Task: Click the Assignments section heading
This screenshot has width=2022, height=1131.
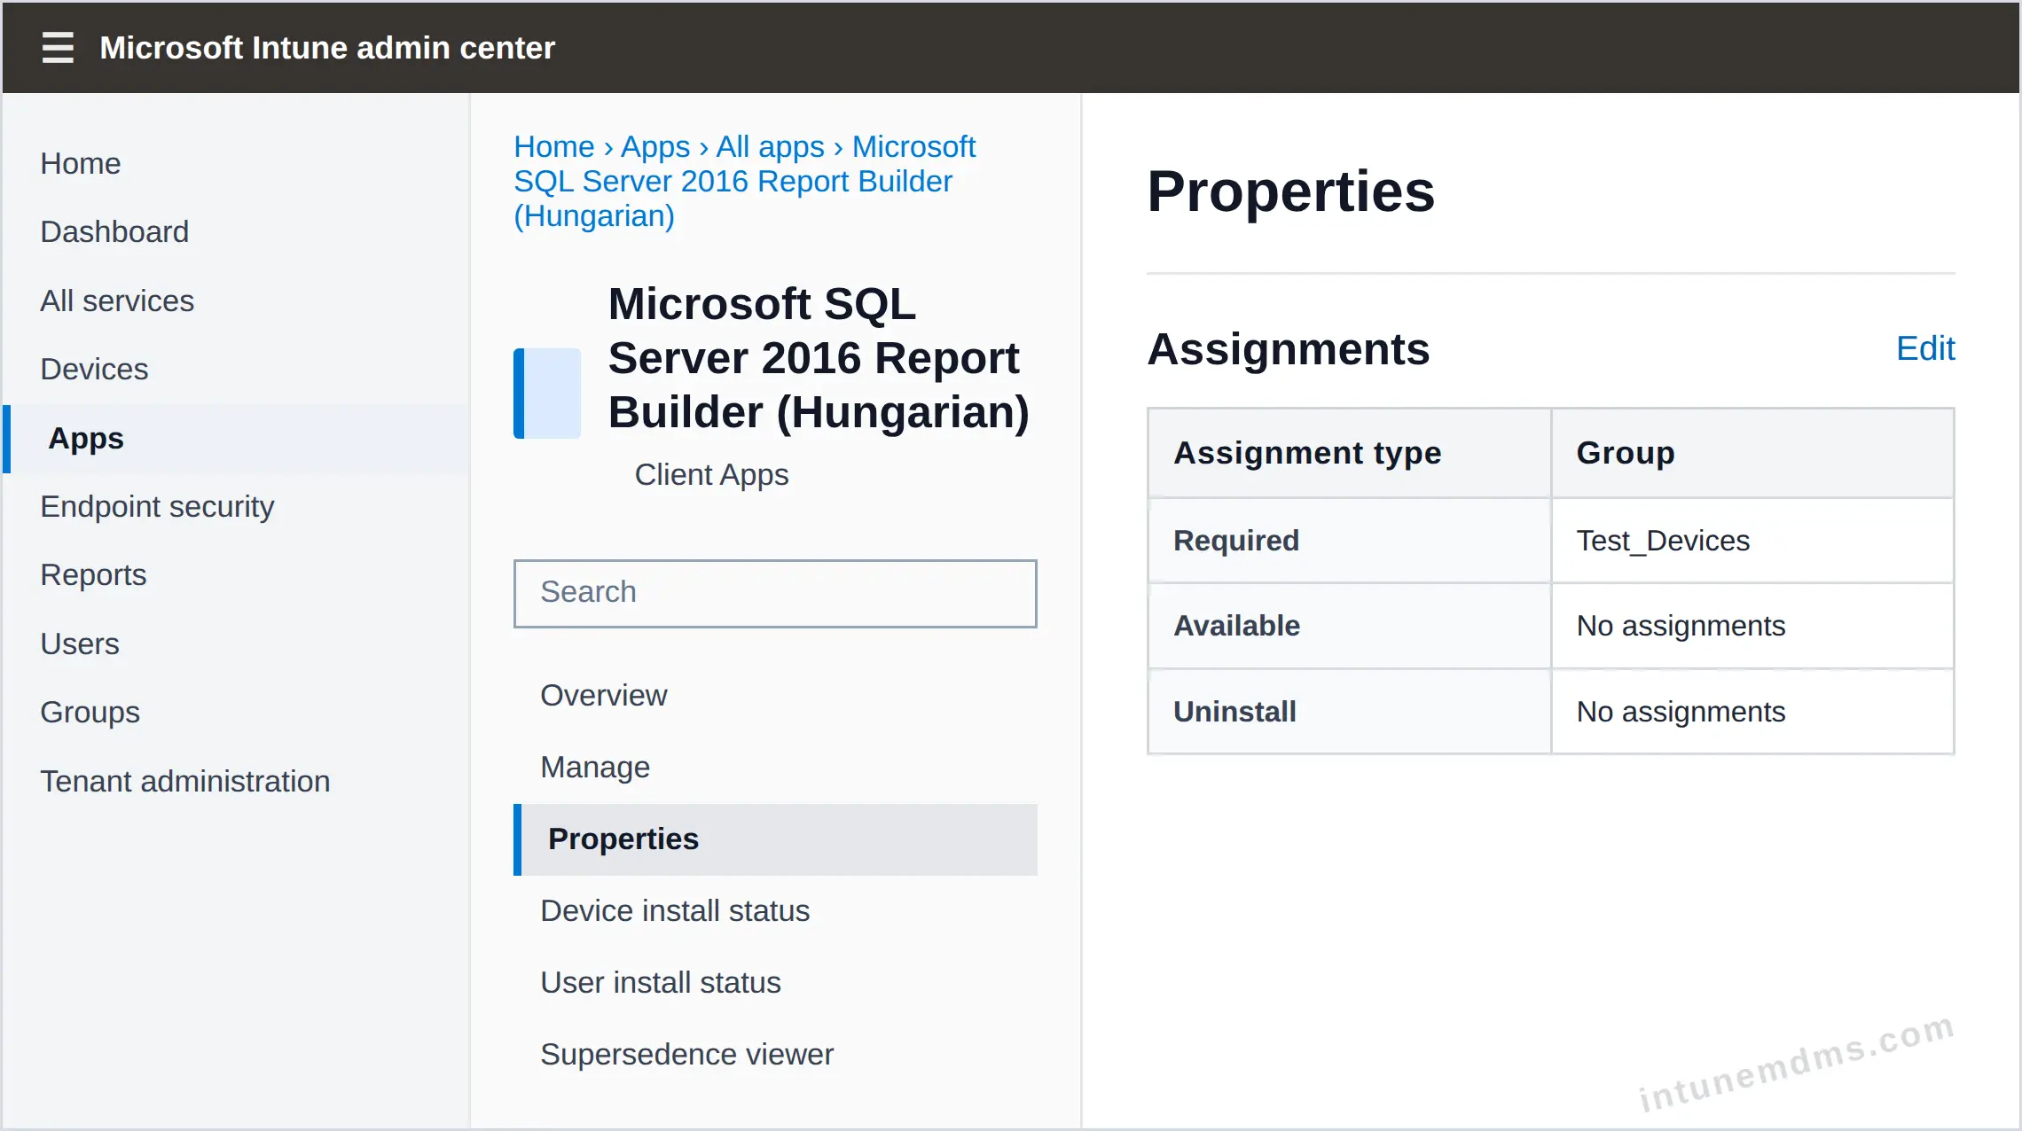Action: [x=1288, y=349]
